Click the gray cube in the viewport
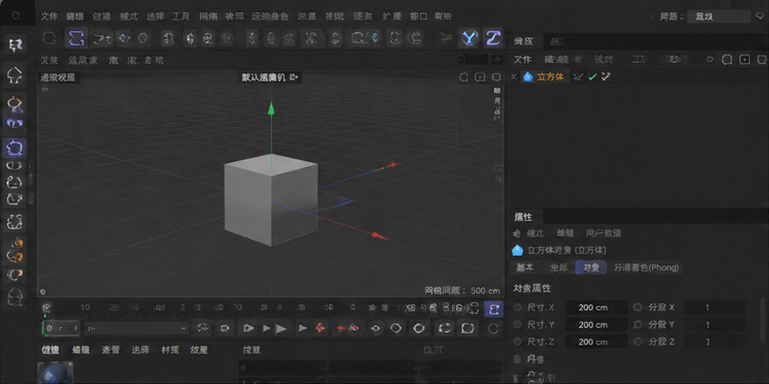 (x=271, y=200)
